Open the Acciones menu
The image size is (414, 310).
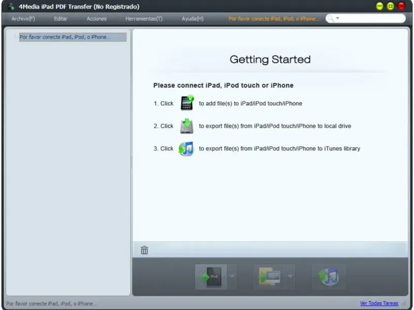(97, 19)
